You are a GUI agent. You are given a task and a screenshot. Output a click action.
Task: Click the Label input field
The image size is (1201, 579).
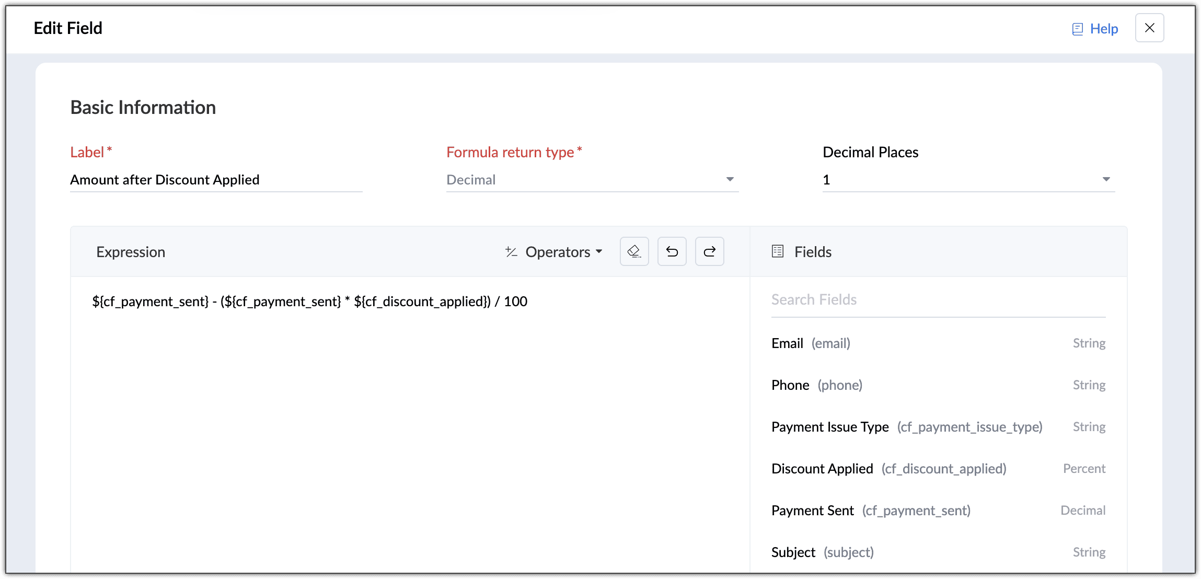216,180
